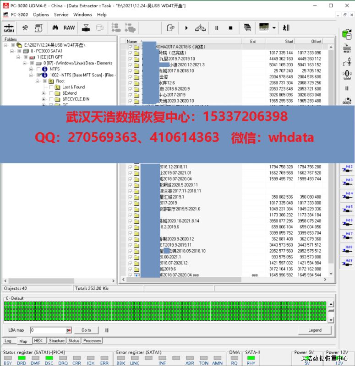This screenshot has width=355, height=366.
Task: Open the Service menu
Action: tap(61, 15)
